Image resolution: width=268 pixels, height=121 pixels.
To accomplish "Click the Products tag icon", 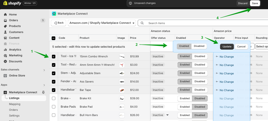I will [5, 26].
